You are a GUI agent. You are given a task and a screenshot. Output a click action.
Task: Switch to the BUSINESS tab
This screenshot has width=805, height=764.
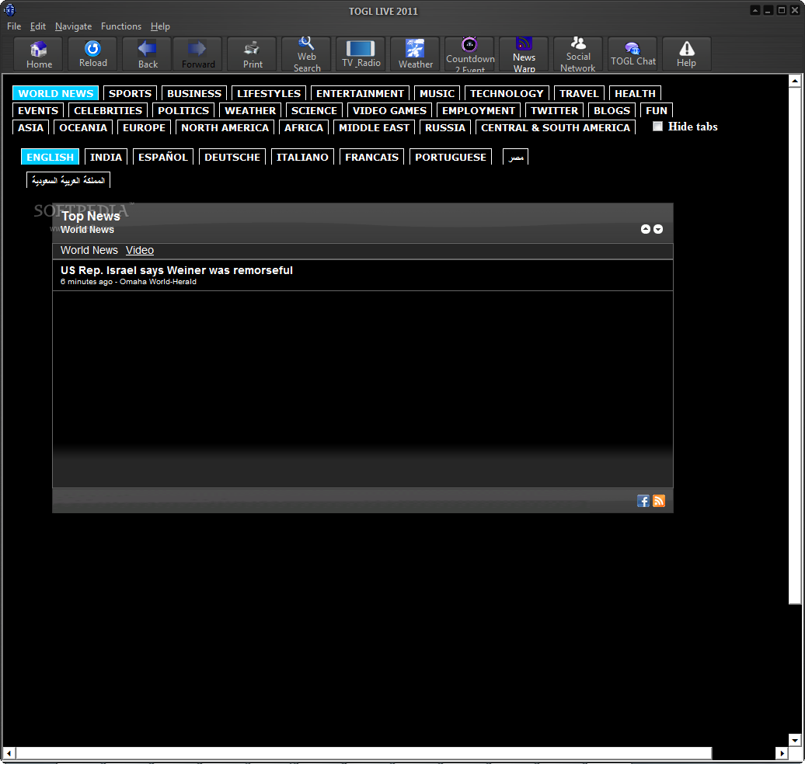194,93
